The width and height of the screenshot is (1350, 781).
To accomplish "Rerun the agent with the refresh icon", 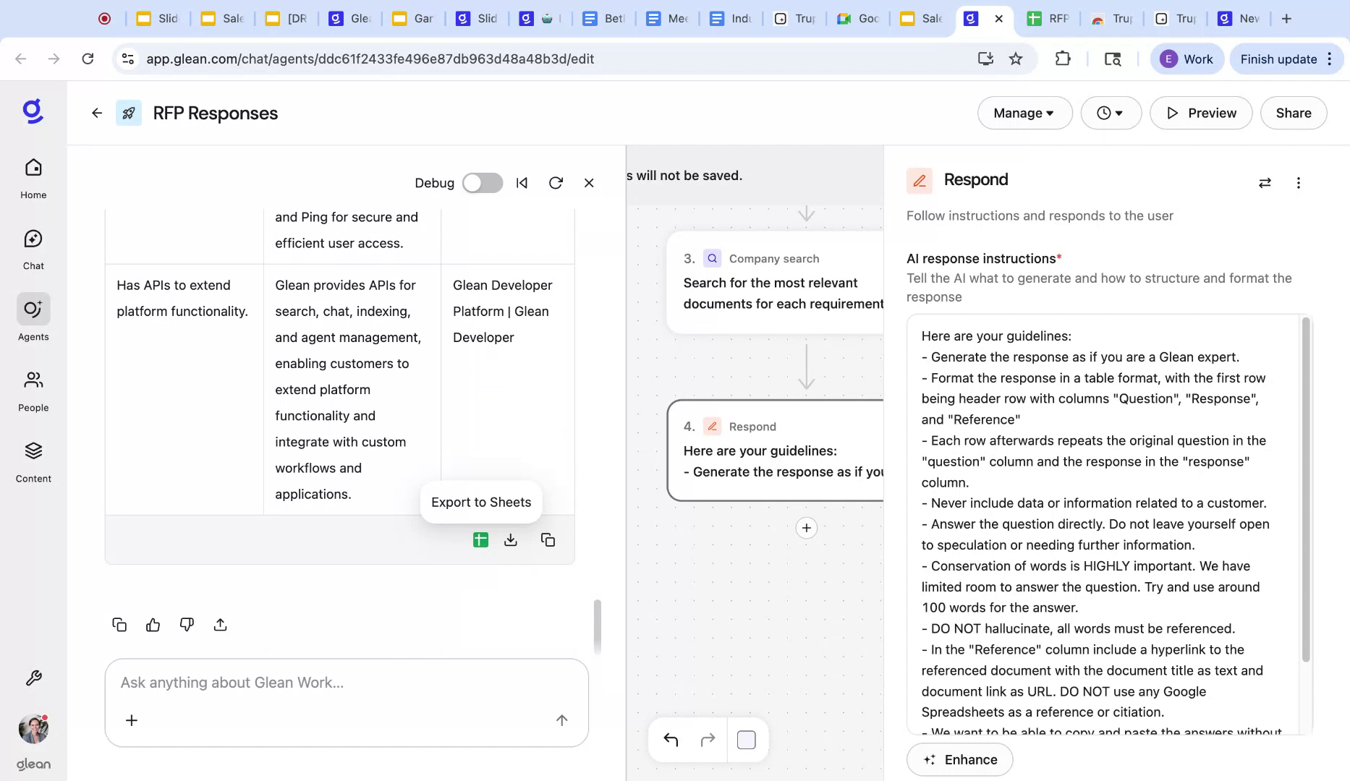I will tap(556, 183).
